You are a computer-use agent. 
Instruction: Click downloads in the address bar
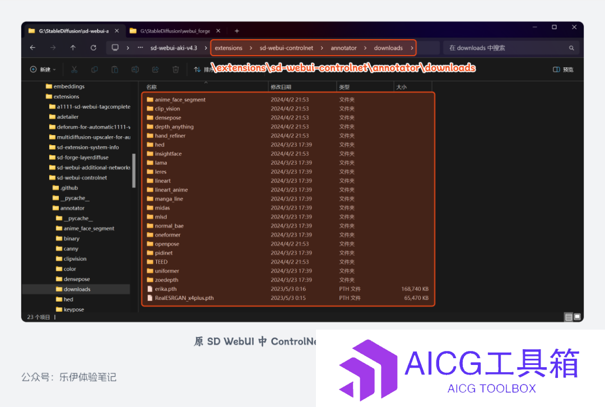[x=388, y=48]
